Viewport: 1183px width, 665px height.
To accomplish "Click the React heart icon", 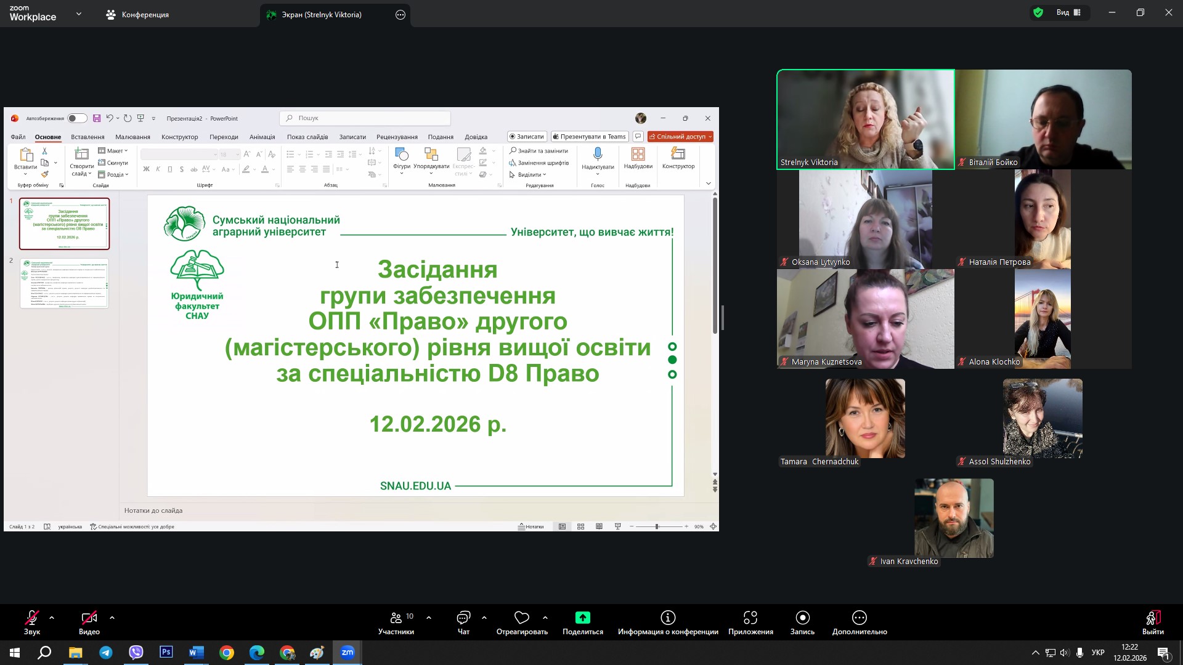I will (522, 618).
